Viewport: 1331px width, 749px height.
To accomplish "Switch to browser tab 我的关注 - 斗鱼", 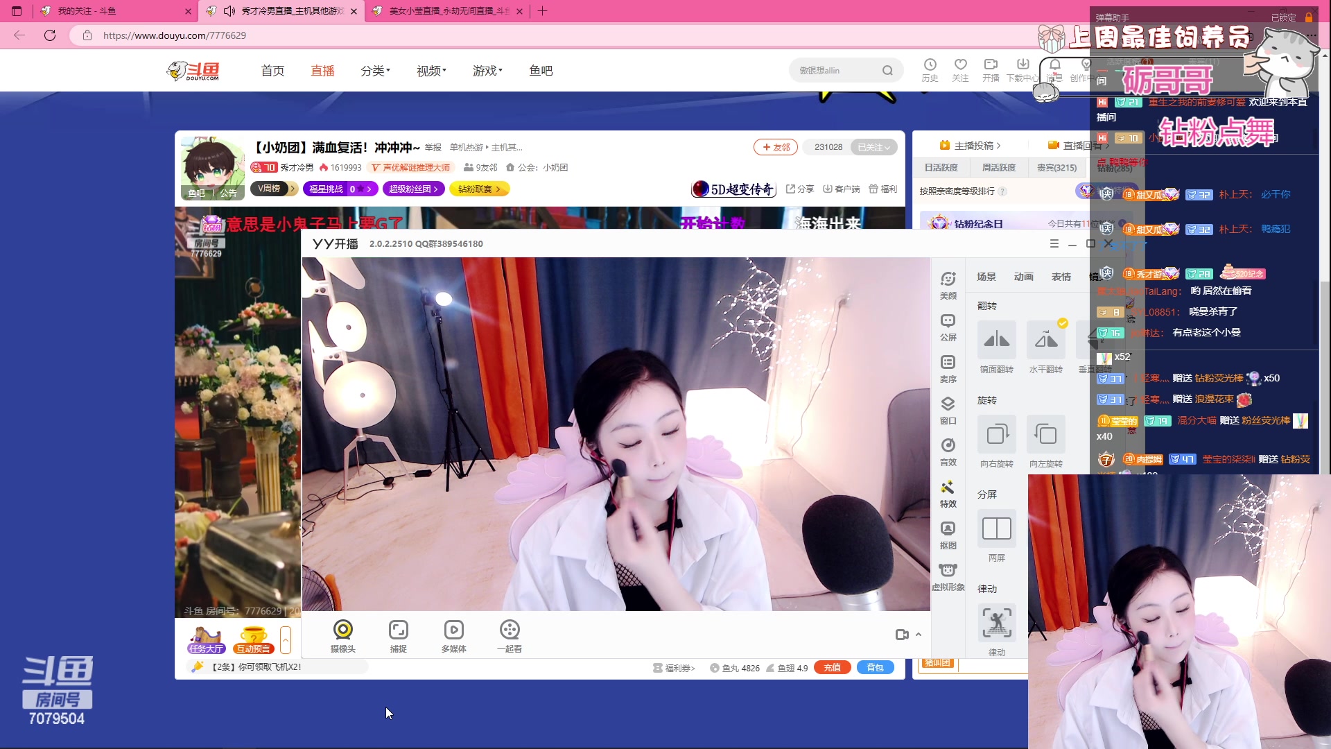I will [x=114, y=11].
